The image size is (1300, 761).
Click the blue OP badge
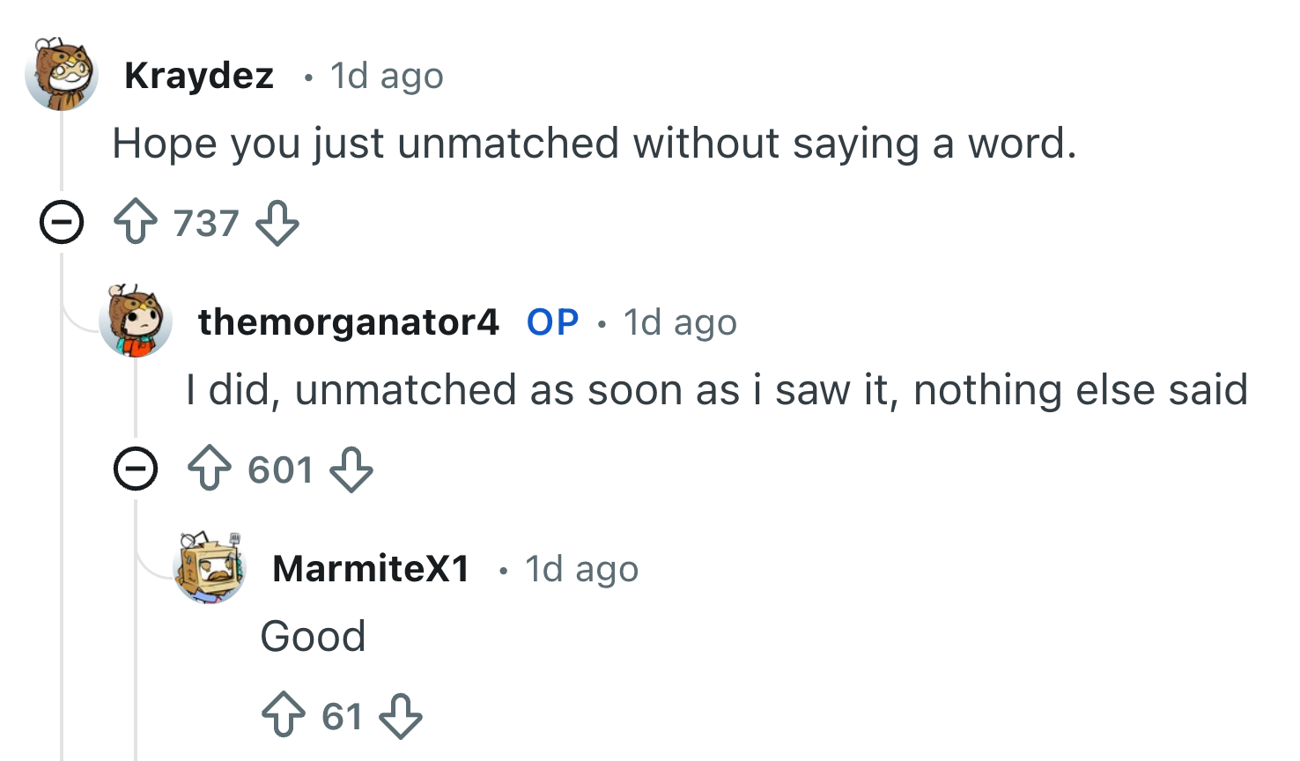[x=552, y=322]
